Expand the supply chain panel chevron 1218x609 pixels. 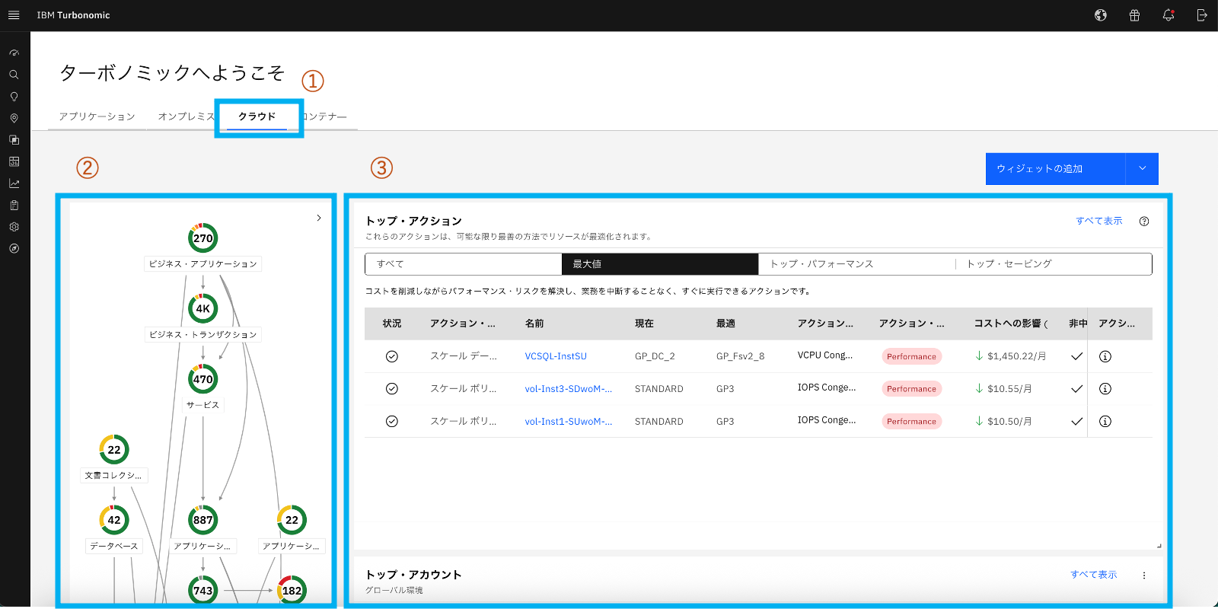(x=319, y=218)
